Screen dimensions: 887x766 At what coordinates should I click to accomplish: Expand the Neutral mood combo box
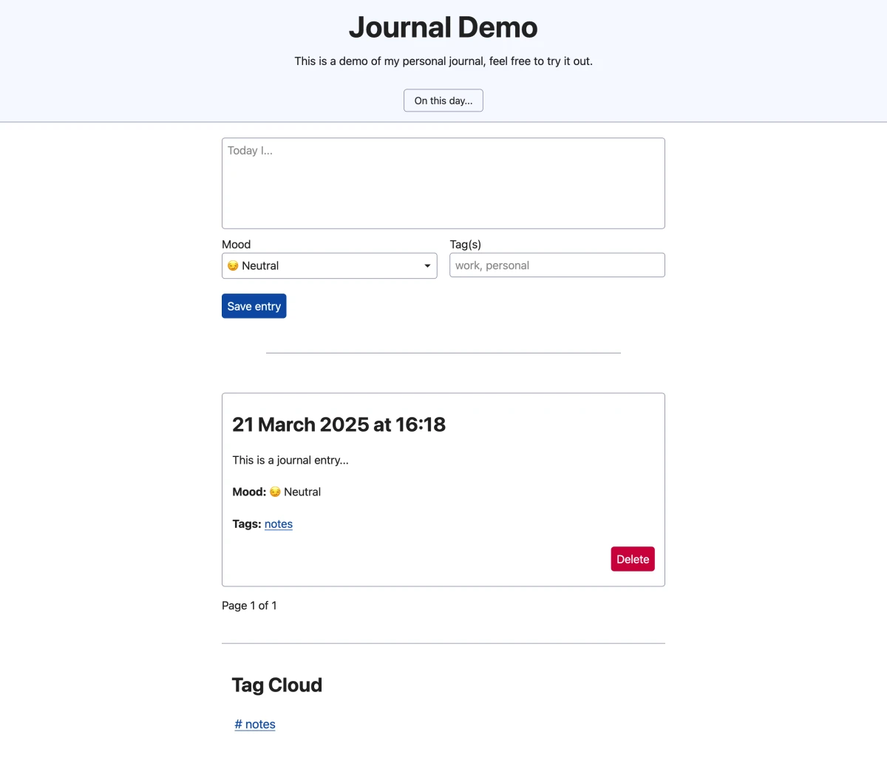[x=329, y=265]
